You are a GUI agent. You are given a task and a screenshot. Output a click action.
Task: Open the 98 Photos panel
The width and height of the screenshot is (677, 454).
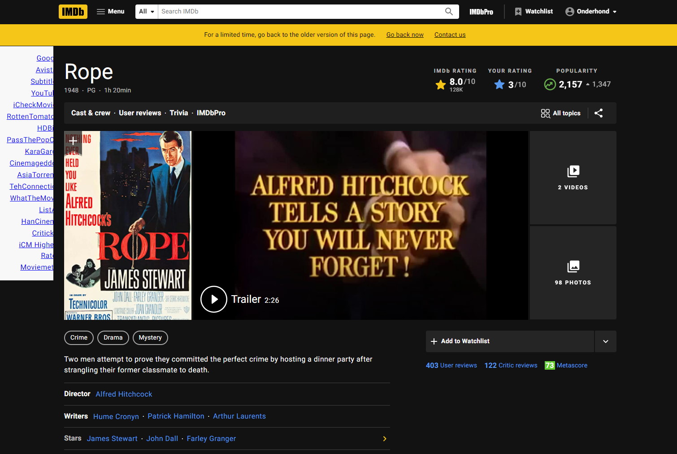[x=573, y=273]
